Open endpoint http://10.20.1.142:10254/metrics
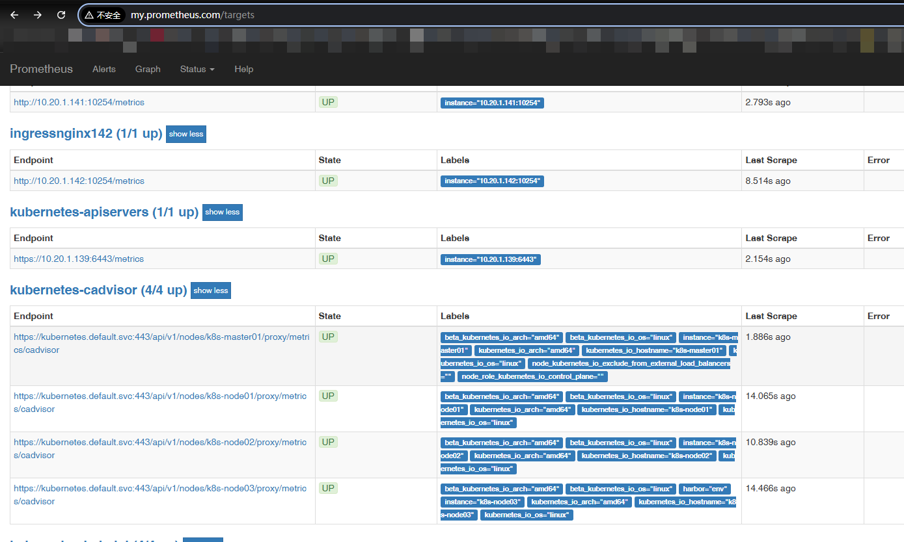Viewport: 904px width, 542px height. click(79, 181)
